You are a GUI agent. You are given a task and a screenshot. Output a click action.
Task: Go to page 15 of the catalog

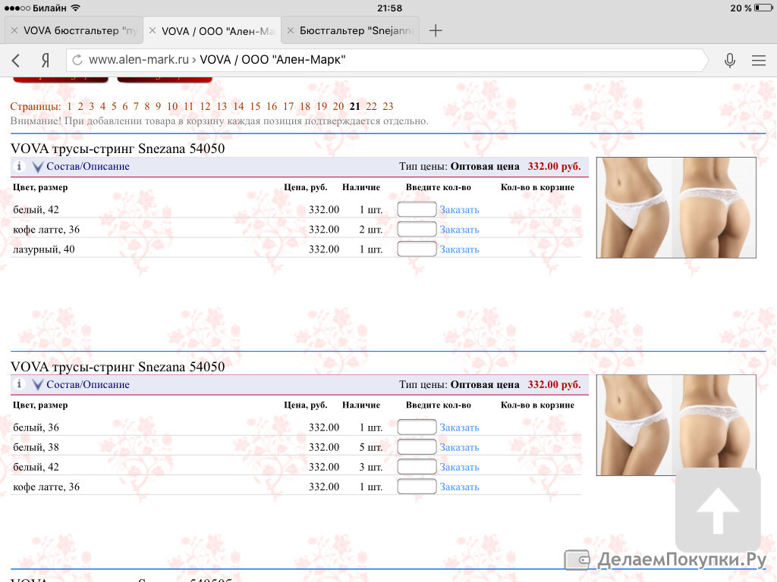tap(255, 106)
